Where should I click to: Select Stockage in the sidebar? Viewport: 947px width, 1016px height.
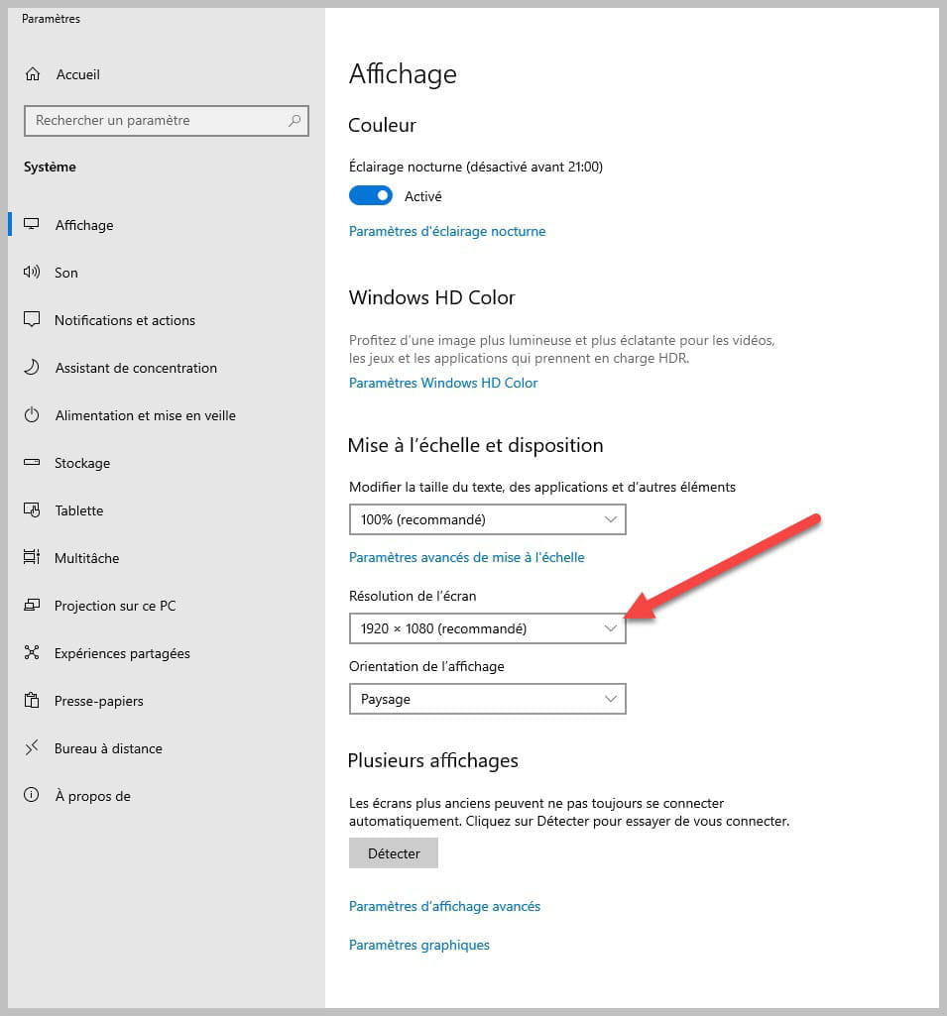[82, 463]
